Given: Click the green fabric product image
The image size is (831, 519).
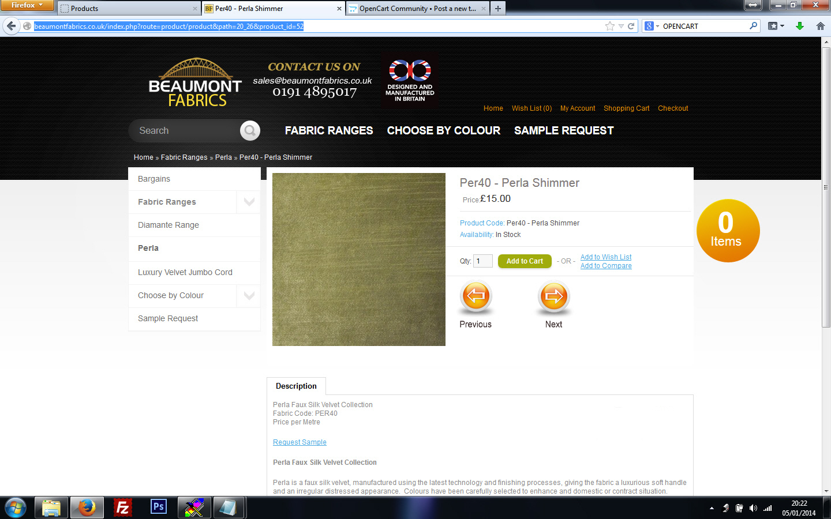Looking at the screenshot, I should tap(359, 259).
